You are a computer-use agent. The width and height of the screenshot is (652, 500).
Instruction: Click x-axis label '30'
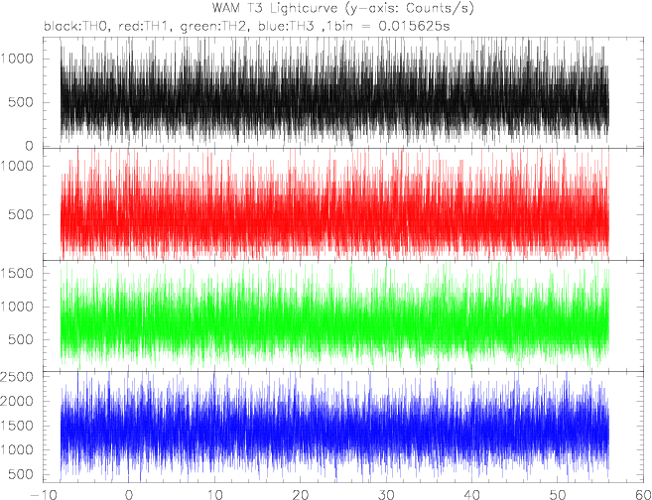pos(387,495)
